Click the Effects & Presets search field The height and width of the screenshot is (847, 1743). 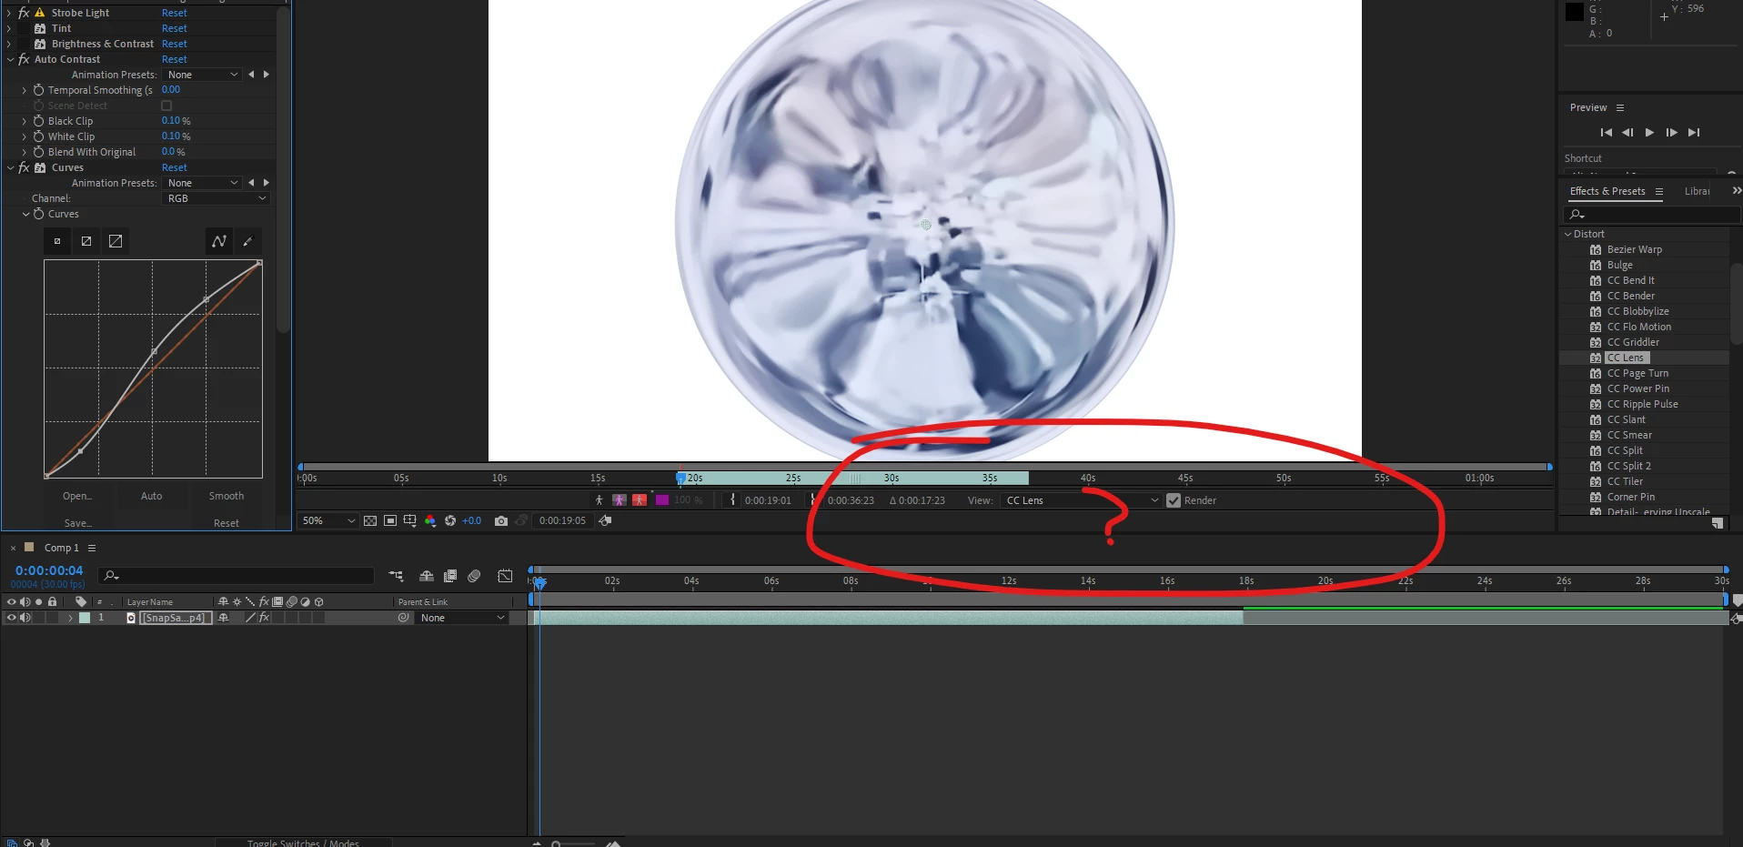pos(1651,215)
